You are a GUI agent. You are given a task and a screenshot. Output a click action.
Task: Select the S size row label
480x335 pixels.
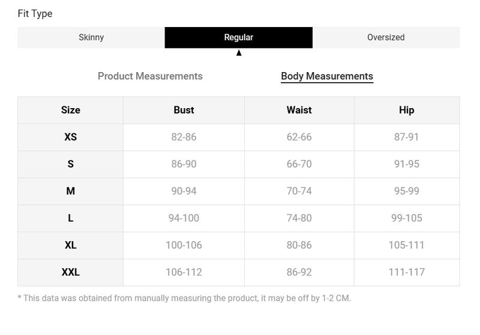(x=70, y=164)
